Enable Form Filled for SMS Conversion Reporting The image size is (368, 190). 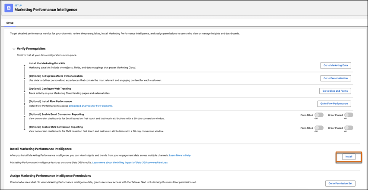click(319, 128)
